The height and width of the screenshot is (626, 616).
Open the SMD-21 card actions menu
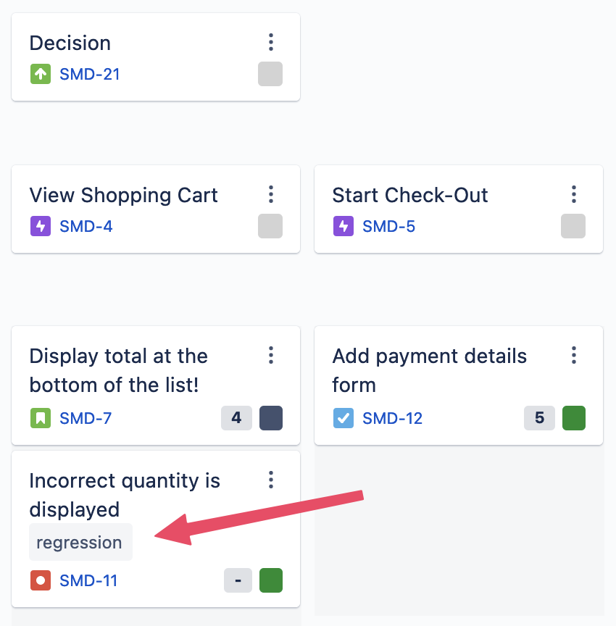[271, 42]
